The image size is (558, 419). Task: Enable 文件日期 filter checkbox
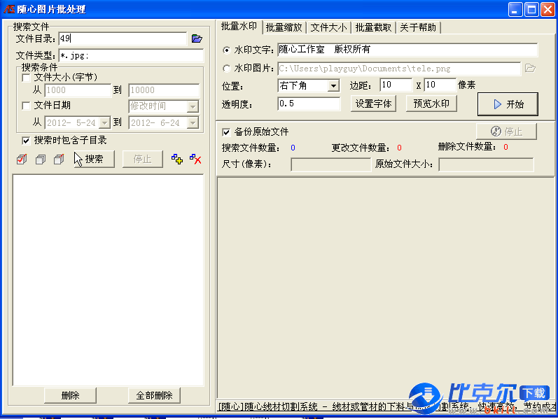point(26,106)
